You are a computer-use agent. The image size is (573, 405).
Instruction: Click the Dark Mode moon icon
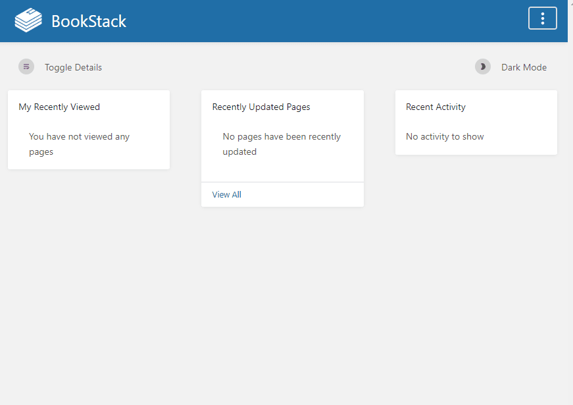(483, 67)
